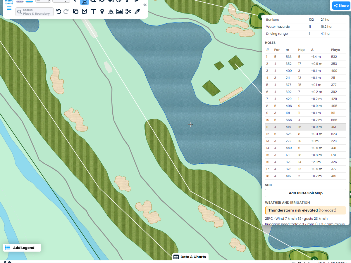Select the scissors cut tool
The width and height of the screenshot is (351, 263).
[128, 11]
